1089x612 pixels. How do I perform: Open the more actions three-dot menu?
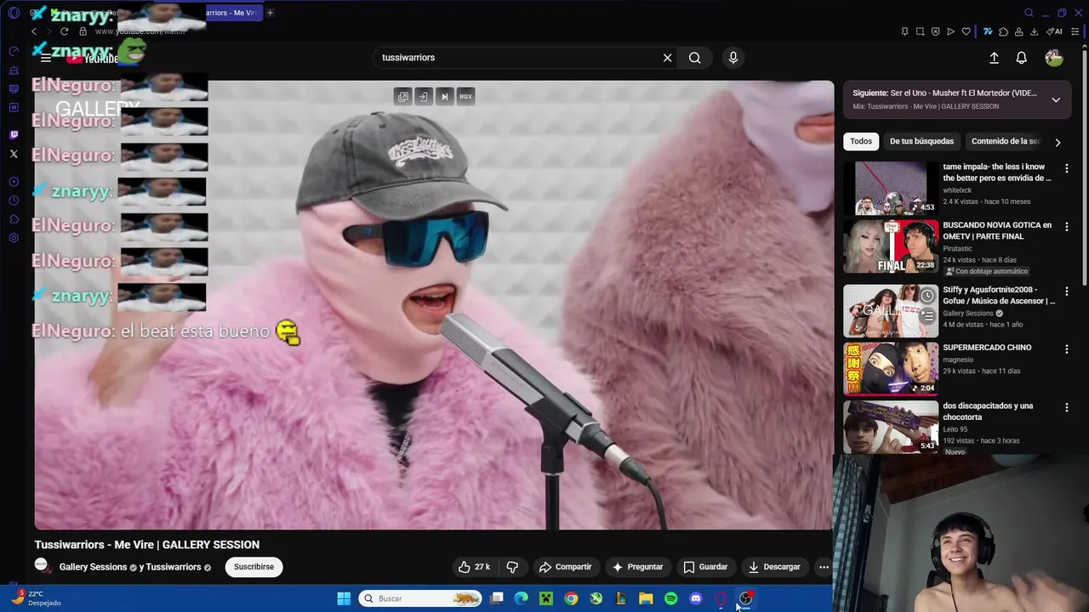(824, 567)
